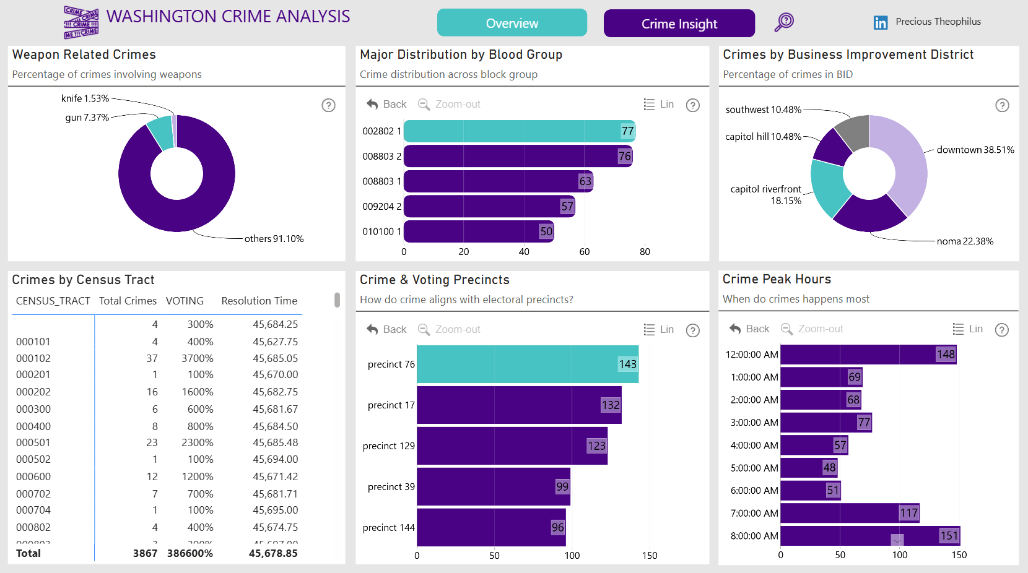Select census tract cell 000202

[x=33, y=392]
